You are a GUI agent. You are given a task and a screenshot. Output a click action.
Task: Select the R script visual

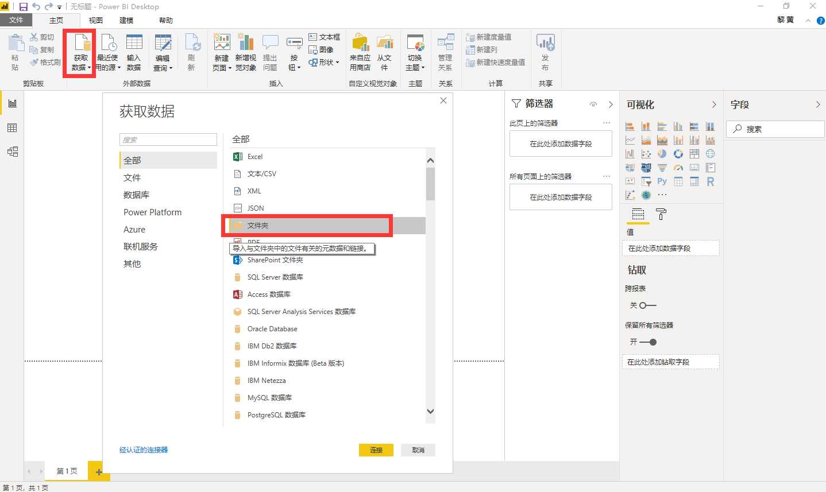[711, 181]
